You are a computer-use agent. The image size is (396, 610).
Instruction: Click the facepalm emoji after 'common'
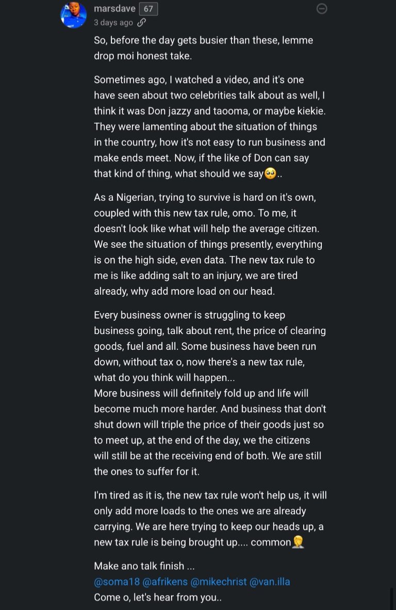click(298, 542)
